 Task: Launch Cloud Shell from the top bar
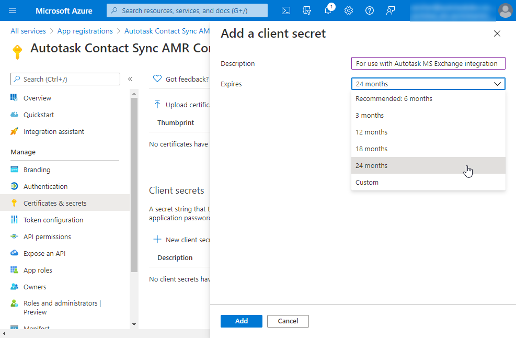pos(286,10)
